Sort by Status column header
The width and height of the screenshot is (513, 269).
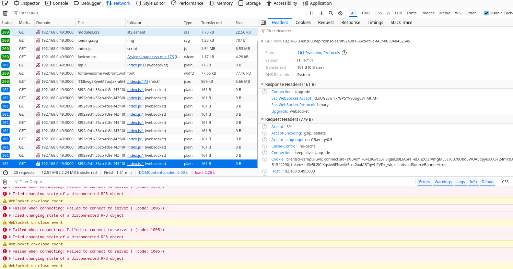pyautogui.click(x=8, y=23)
